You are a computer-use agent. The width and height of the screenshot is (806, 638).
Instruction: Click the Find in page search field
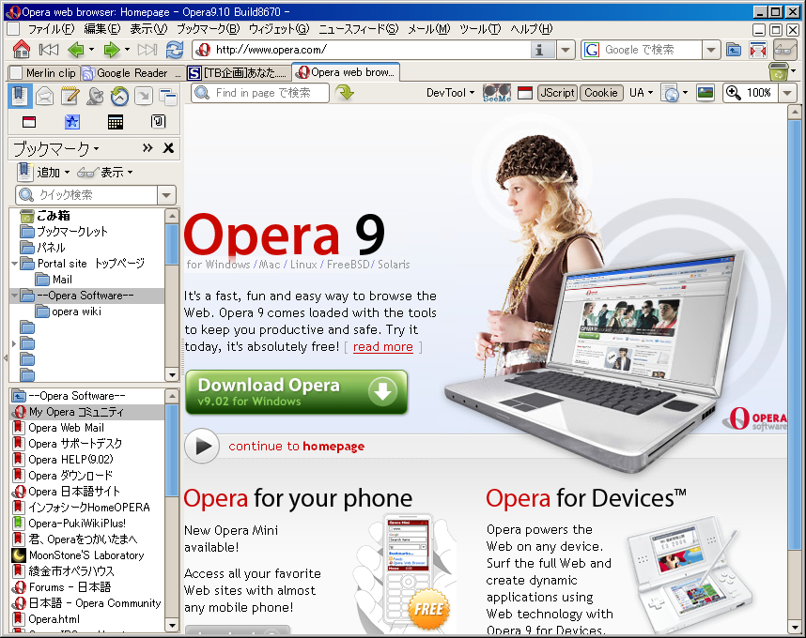260,93
